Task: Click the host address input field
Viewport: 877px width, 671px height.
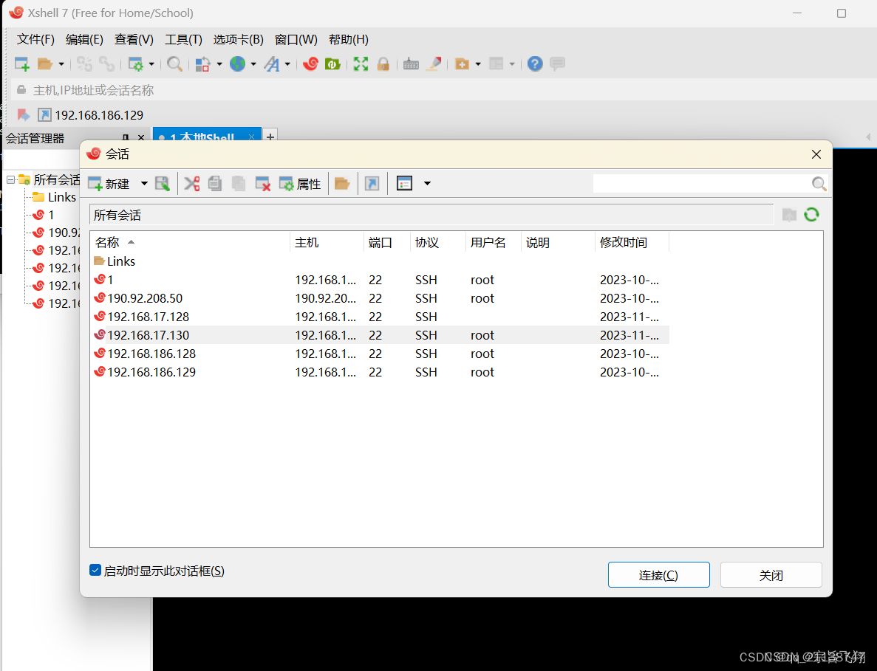Action: click(444, 90)
